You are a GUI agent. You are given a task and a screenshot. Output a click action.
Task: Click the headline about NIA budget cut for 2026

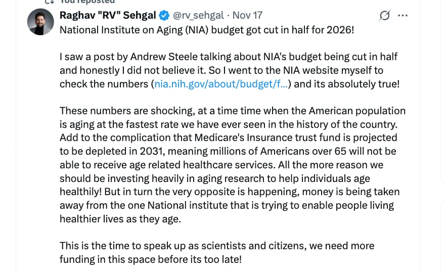pos(207,29)
